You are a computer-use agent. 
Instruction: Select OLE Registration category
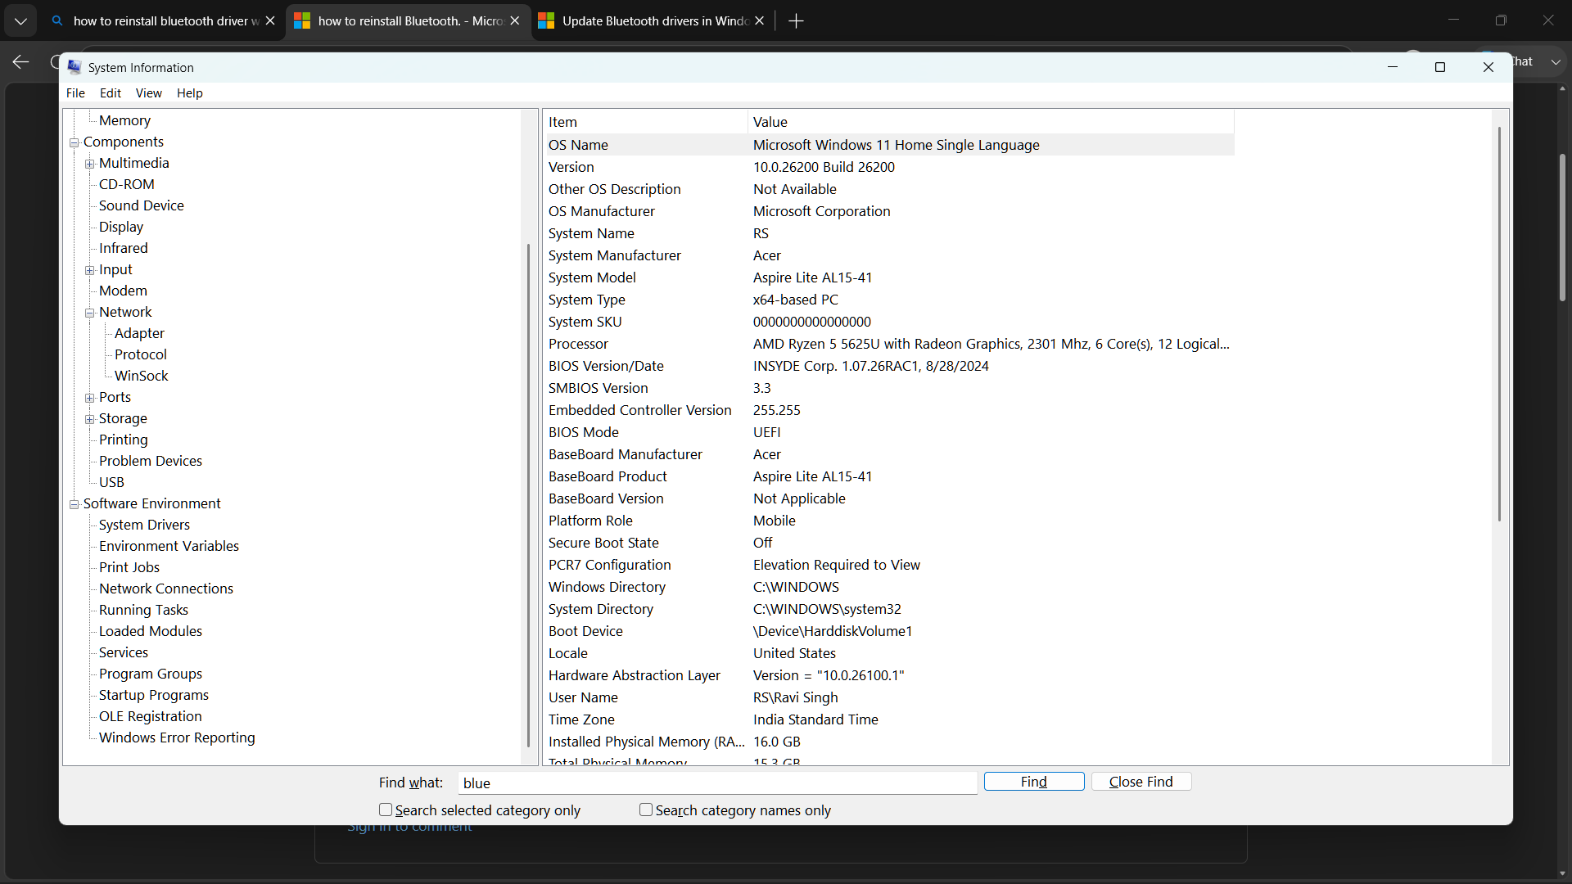(151, 716)
